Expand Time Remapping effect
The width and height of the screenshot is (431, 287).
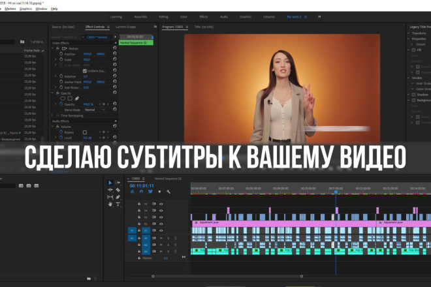click(x=52, y=115)
